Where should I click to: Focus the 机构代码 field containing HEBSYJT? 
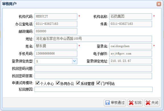pos(56,17)
